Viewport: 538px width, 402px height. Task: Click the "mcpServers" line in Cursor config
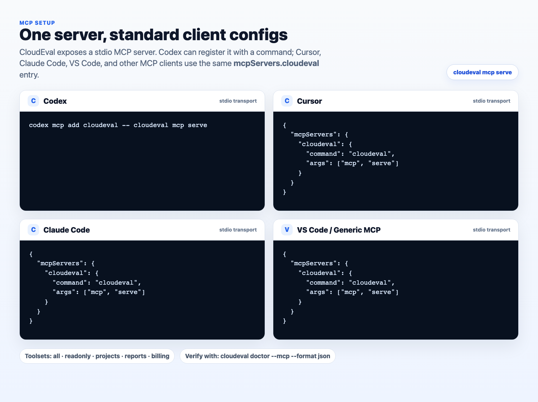click(x=320, y=135)
